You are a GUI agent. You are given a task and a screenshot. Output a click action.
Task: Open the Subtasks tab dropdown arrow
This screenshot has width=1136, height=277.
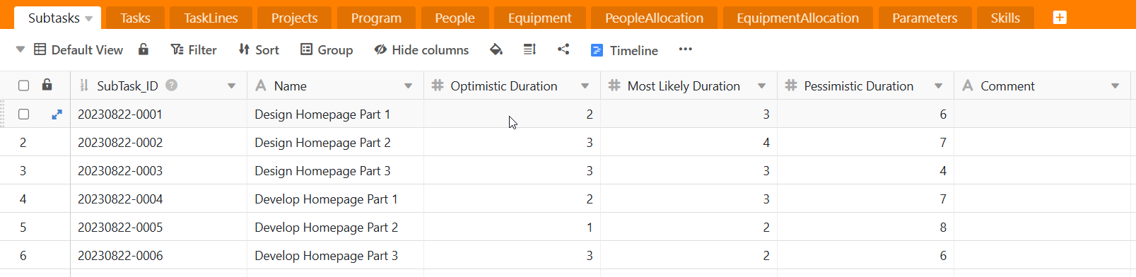[x=88, y=18]
